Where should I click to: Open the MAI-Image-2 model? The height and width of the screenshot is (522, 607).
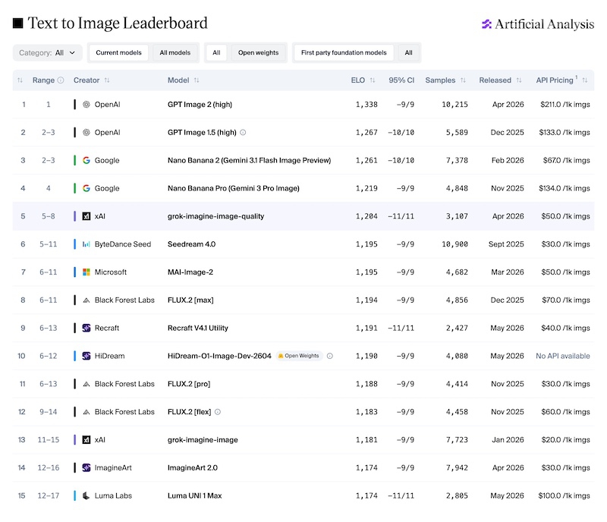pos(190,272)
